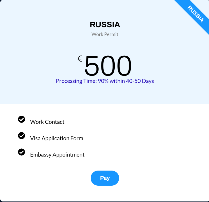The image size is (209, 202).
Task: Click the Work Permit subtitle
Action: [105, 34]
